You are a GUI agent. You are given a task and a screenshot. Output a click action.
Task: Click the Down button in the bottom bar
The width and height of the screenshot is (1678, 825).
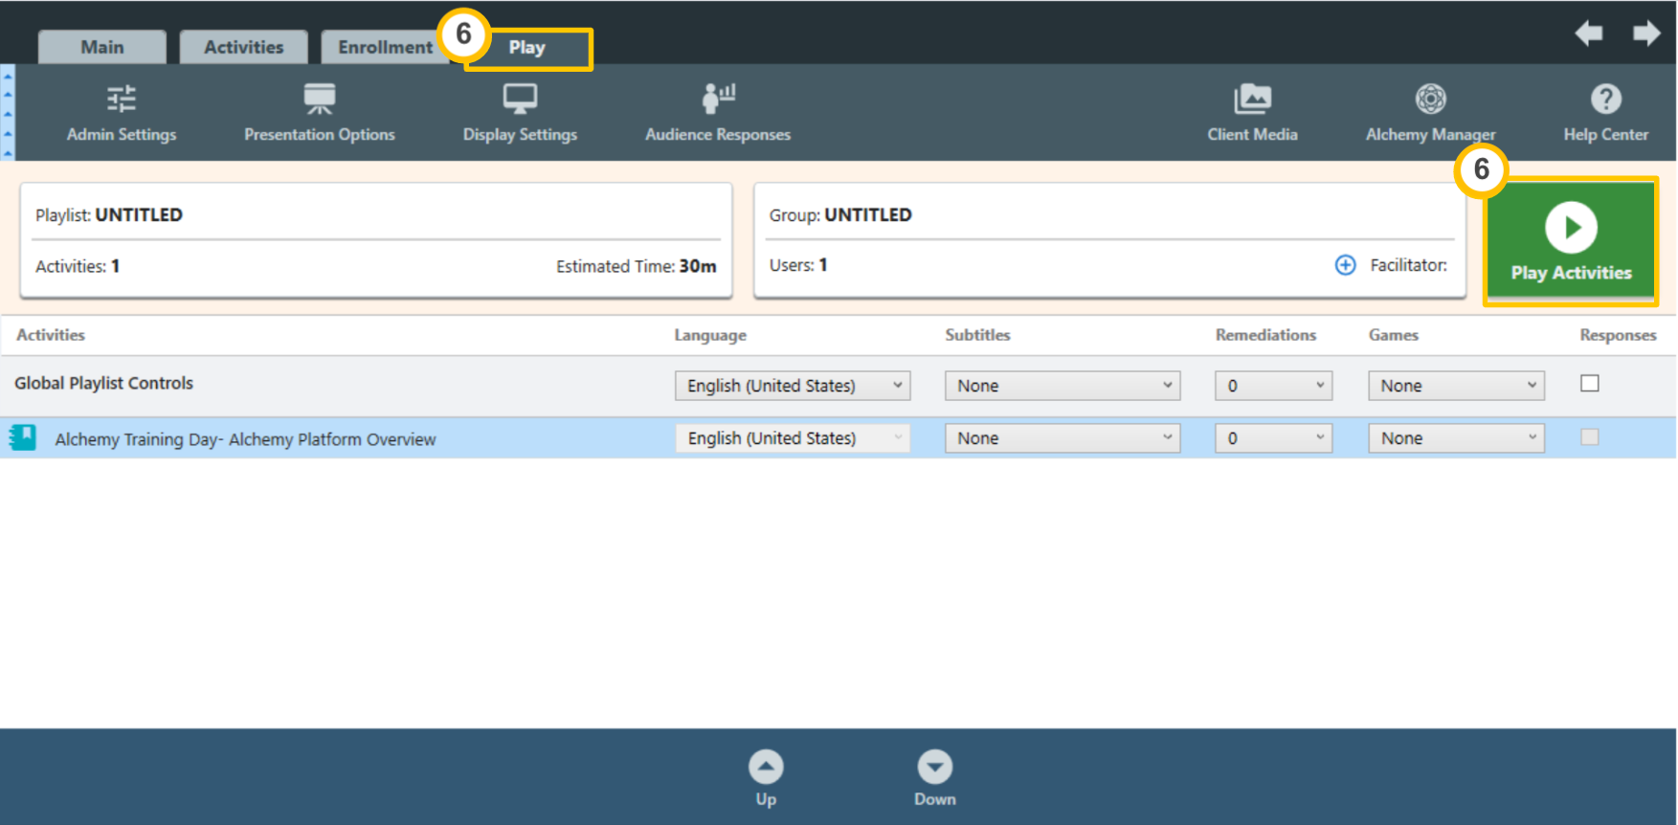point(934,777)
